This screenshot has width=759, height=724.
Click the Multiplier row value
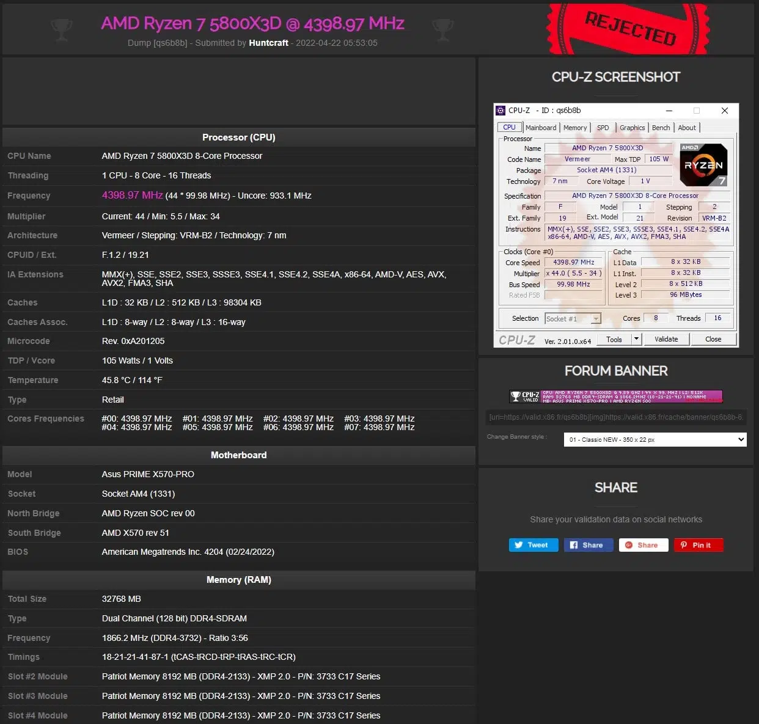click(161, 216)
